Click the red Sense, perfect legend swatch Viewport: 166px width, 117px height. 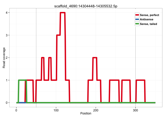(x=137, y=15)
